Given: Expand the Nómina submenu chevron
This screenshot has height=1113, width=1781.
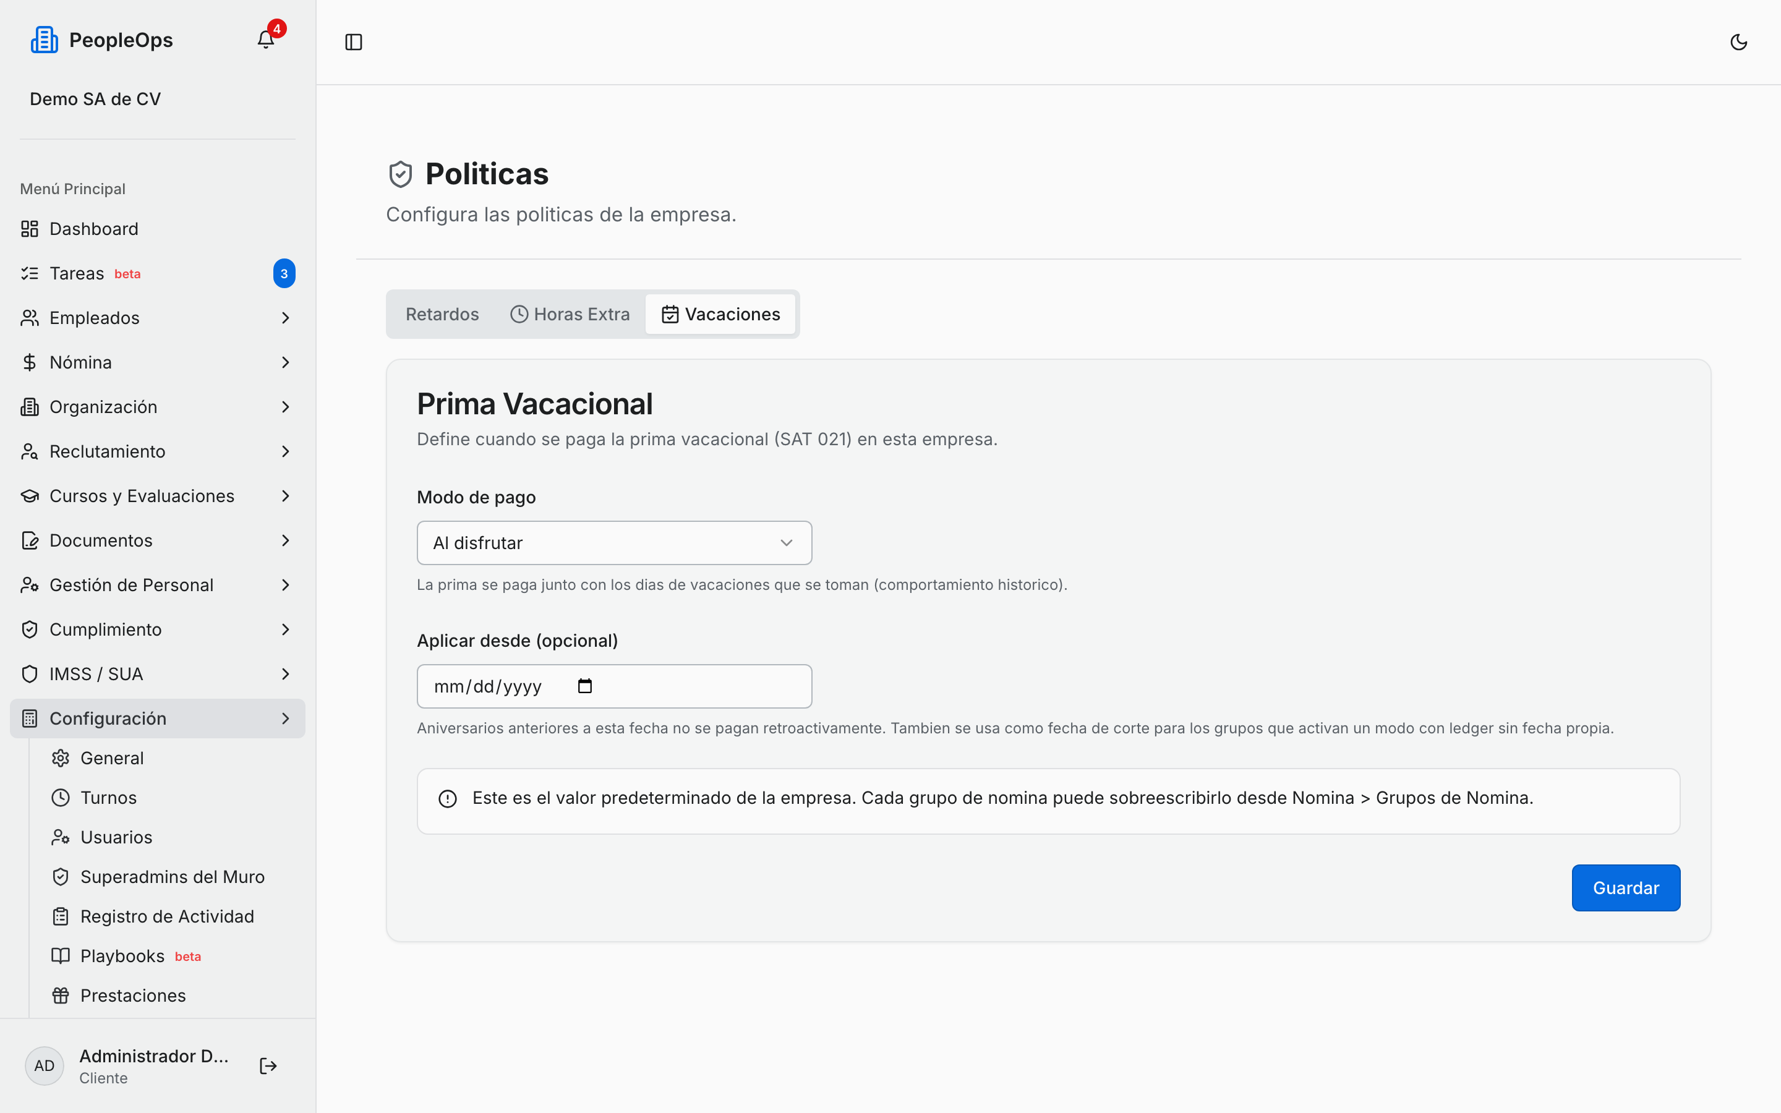Looking at the screenshot, I should click(286, 362).
